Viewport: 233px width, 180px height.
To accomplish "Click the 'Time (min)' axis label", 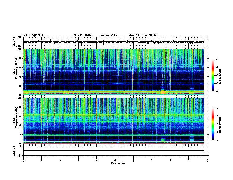I will point(118,163).
